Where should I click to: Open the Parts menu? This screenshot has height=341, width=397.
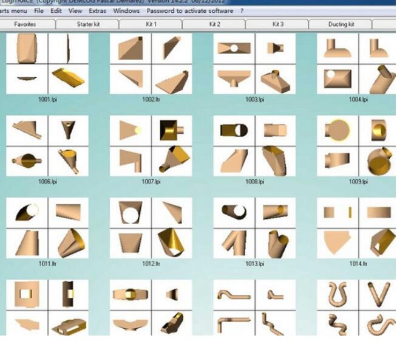tap(13, 11)
